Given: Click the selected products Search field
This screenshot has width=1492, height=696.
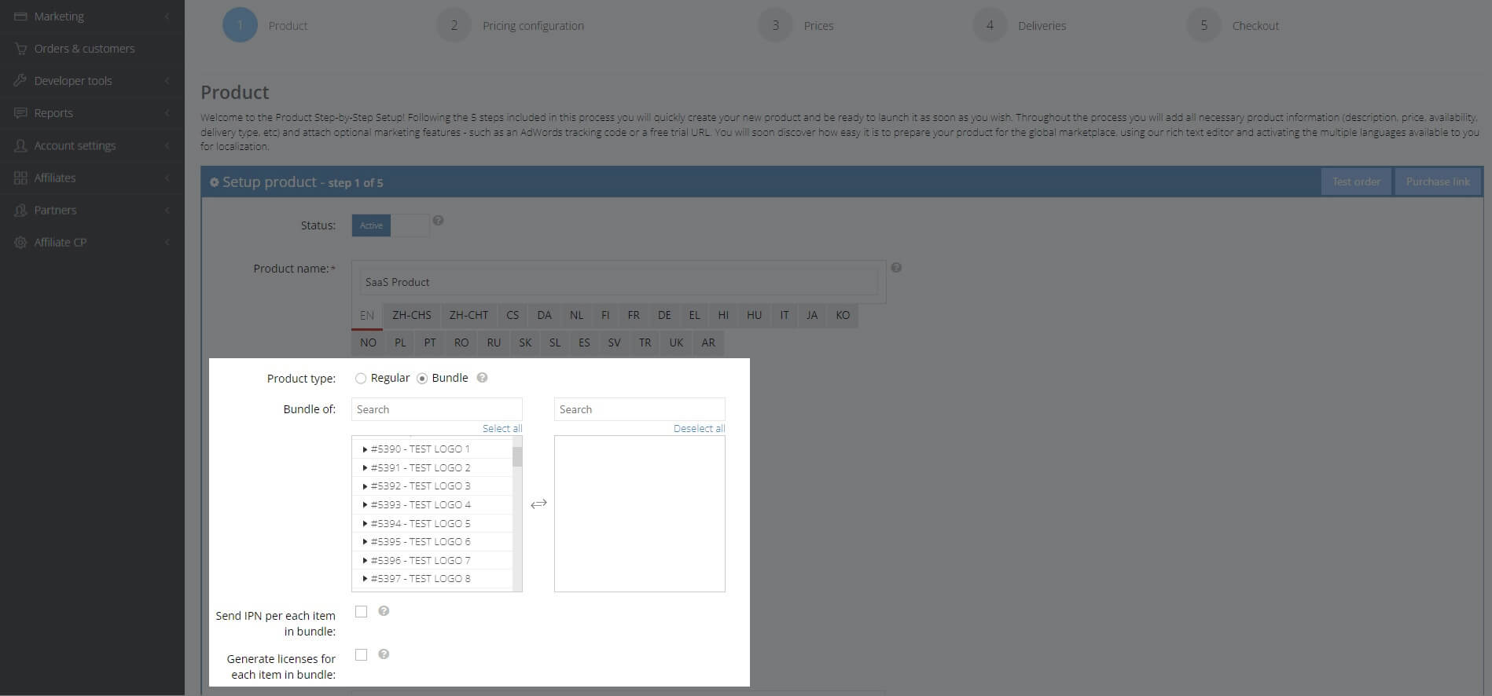Looking at the screenshot, I should (640, 409).
